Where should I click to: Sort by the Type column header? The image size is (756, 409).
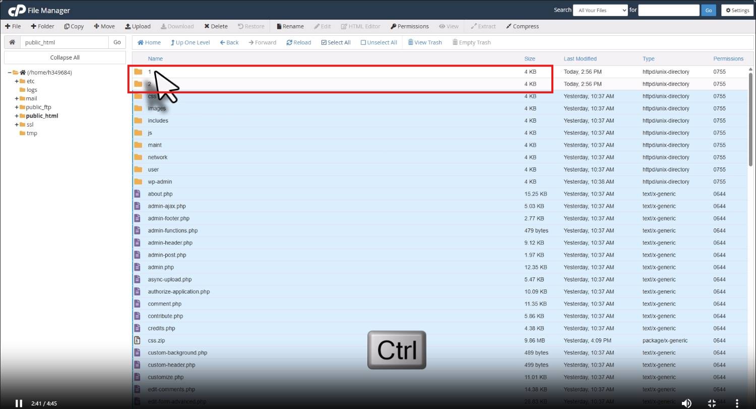[x=649, y=59]
